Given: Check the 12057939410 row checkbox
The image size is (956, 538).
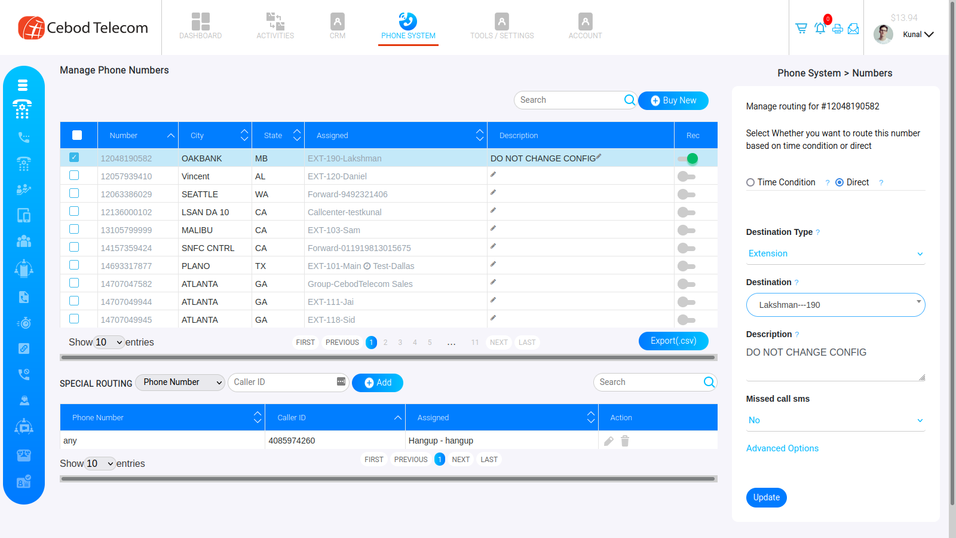Looking at the screenshot, I should pyautogui.click(x=74, y=175).
